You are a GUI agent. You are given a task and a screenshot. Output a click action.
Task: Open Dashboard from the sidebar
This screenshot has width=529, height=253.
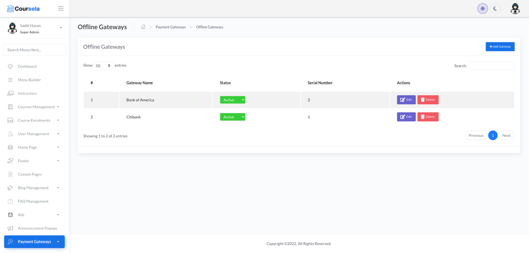(27, 67)
